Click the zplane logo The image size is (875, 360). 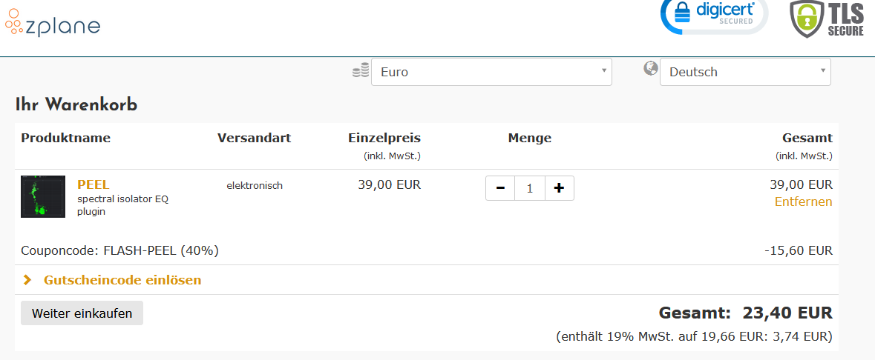(x=53, y=25)
